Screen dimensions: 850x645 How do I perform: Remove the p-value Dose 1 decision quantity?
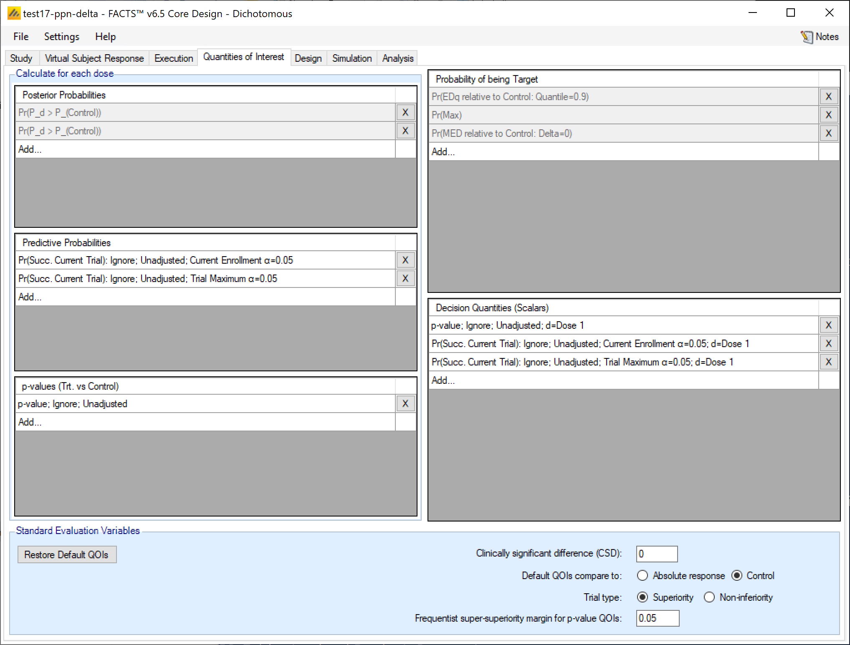tap(828, 325)
